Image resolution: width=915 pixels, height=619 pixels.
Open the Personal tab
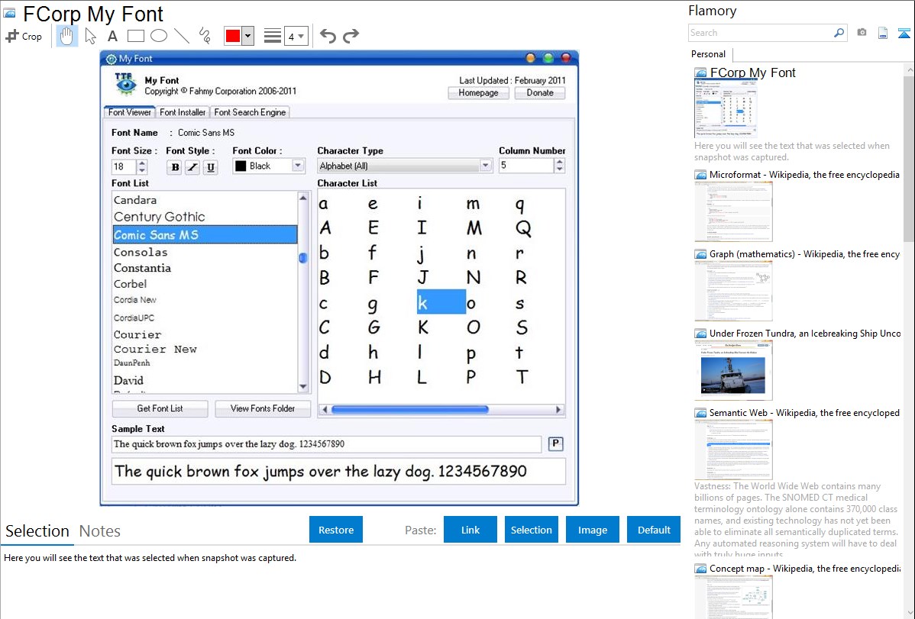[708, 54]
